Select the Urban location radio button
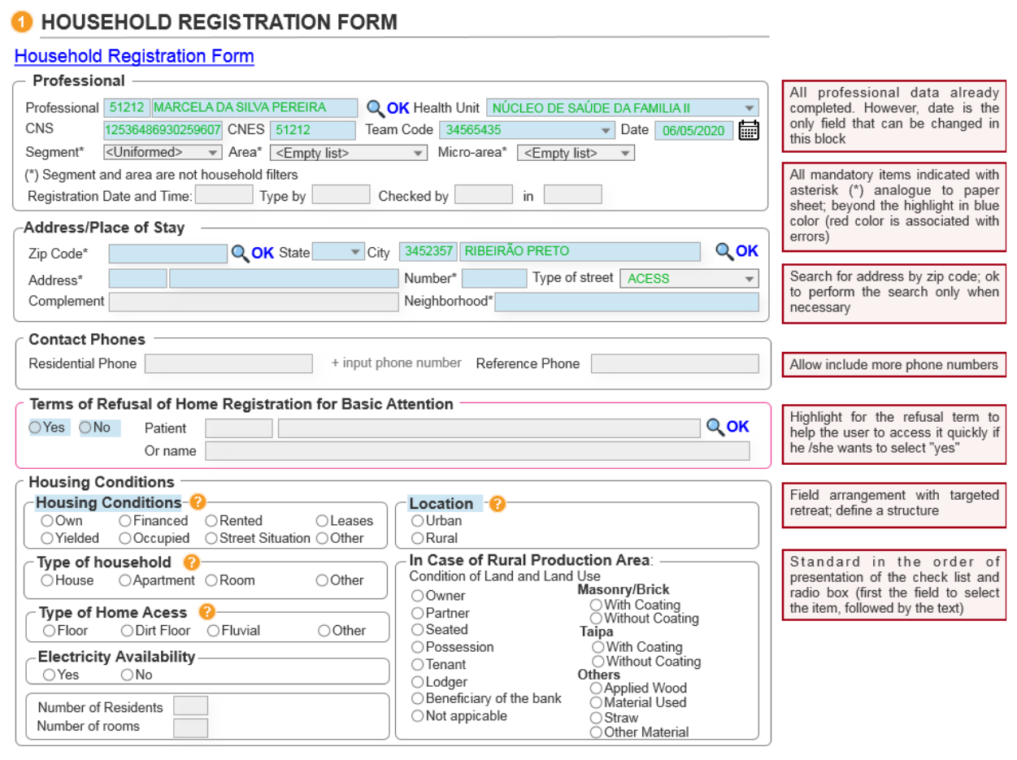The height and width of the screenshot is (760, 1017). point(417,521)
